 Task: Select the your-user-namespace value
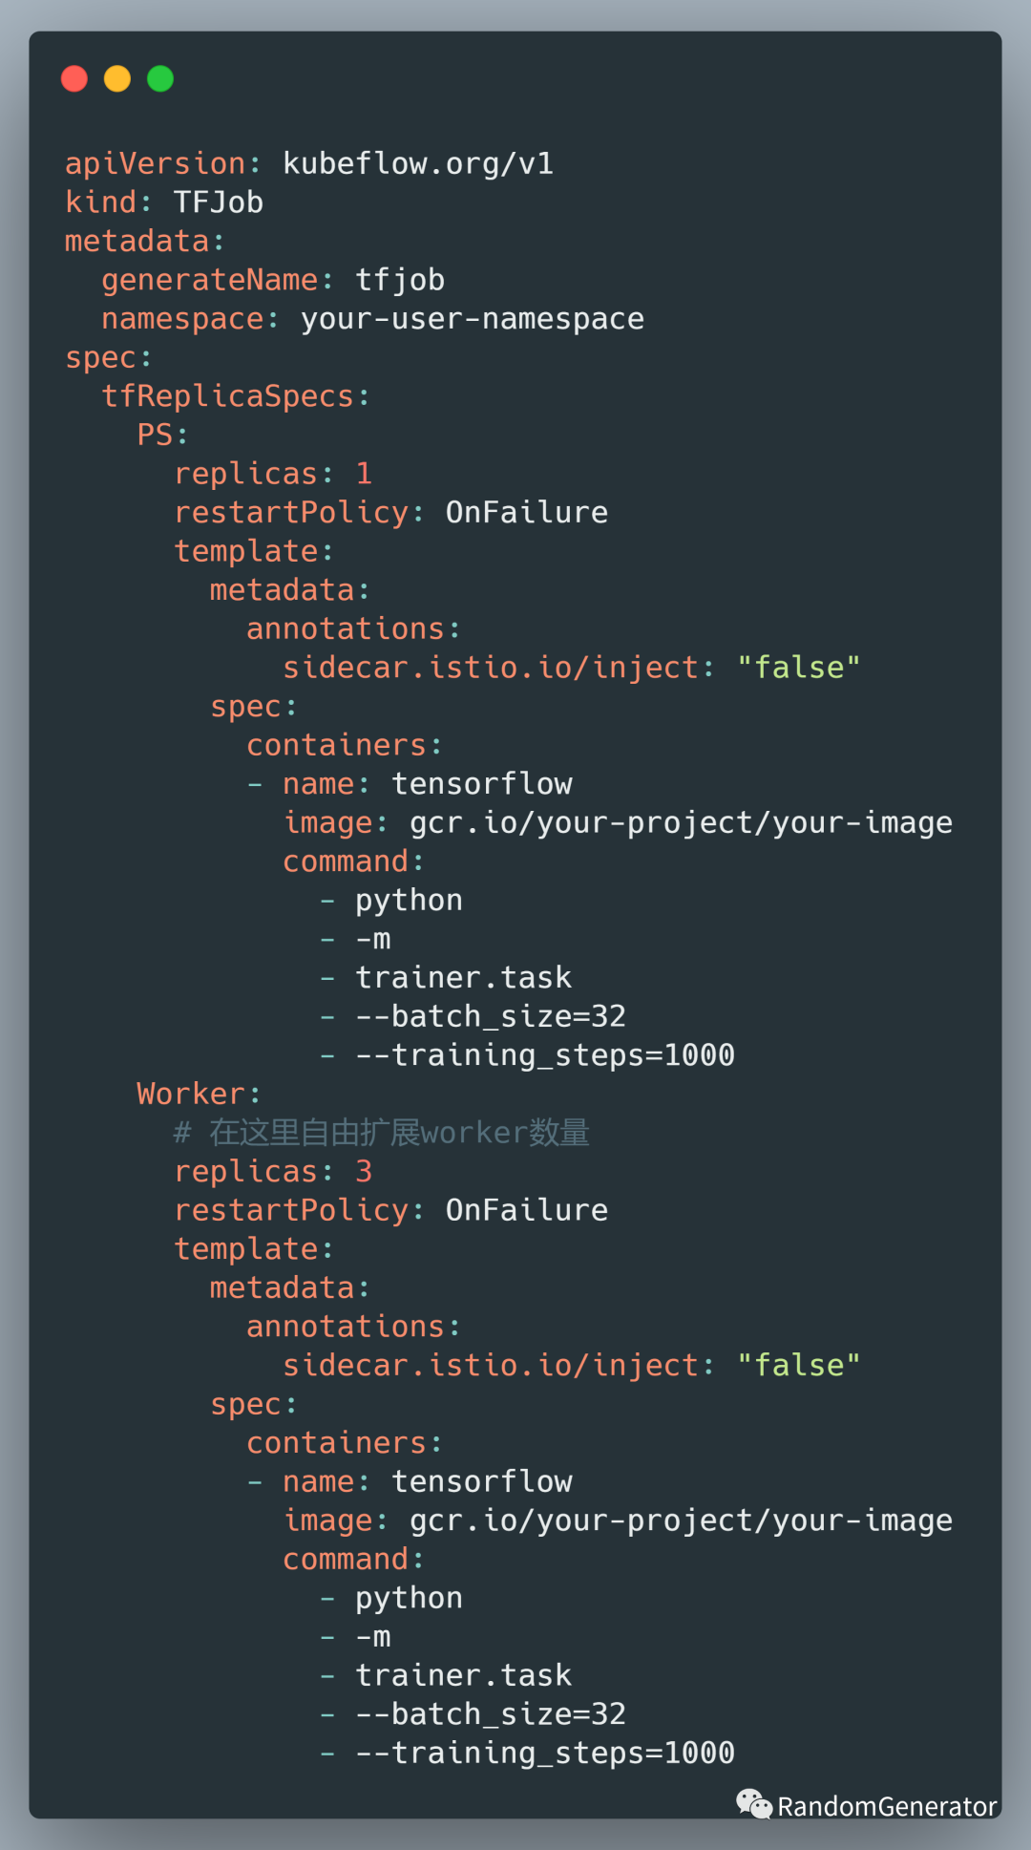[x=473, y=319]
